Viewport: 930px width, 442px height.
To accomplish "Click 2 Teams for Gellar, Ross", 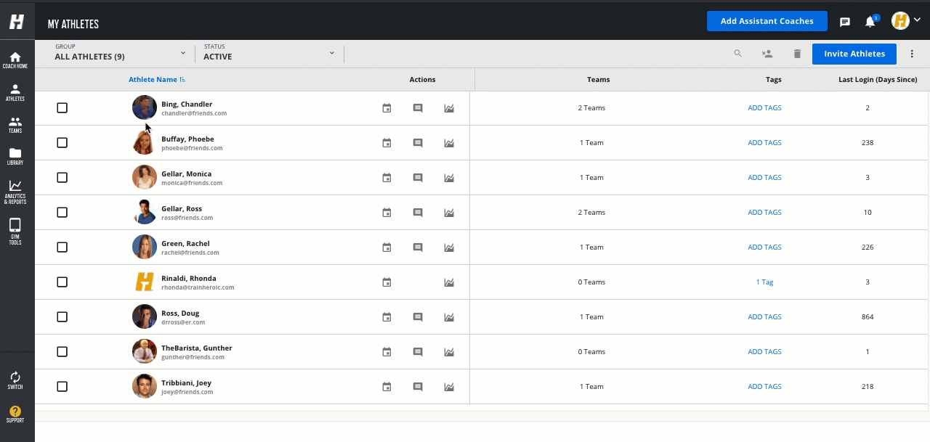I will pos(591,213).
